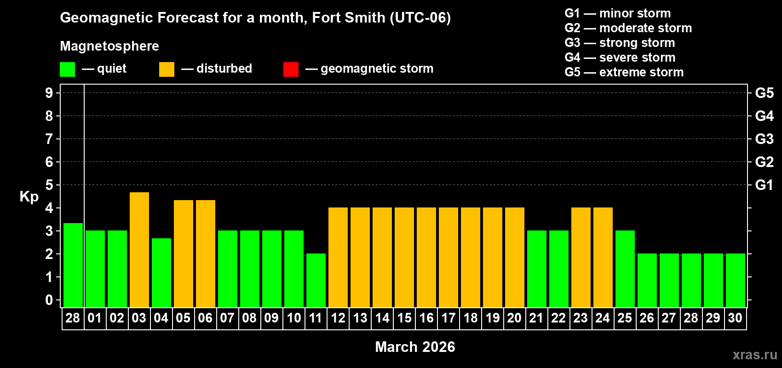Click date label 15 on the axis
The width and height of the screenshot is (782, 368).
click(404, 318)
